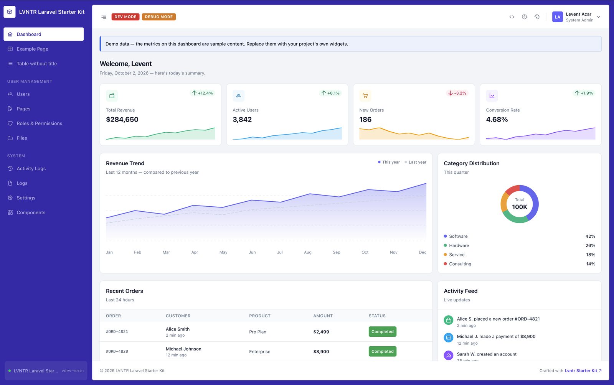Open Files in the sidebar
This screenshot has height=385, width=614.
(x=44, y=138)
